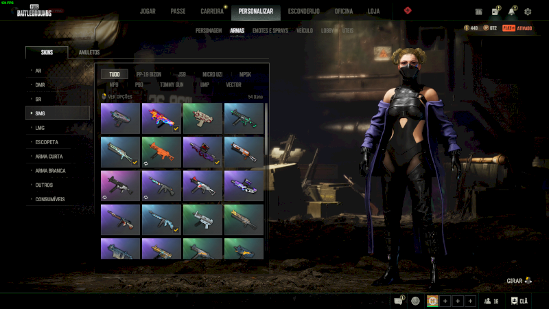
Task: Select the orange gun skin on green background
Action: 161,152
